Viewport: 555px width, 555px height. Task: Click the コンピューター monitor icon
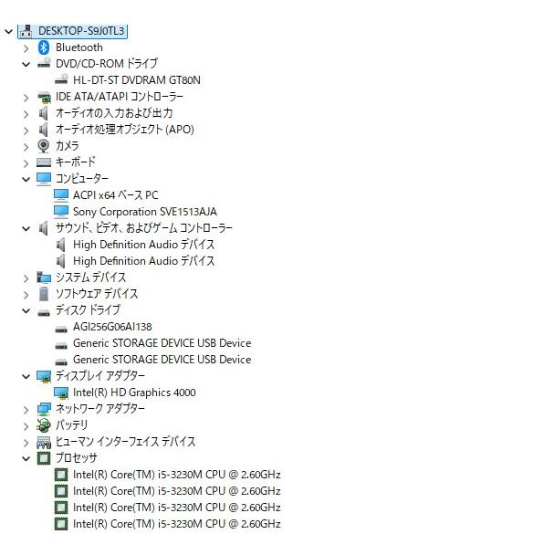pos(44,178)
